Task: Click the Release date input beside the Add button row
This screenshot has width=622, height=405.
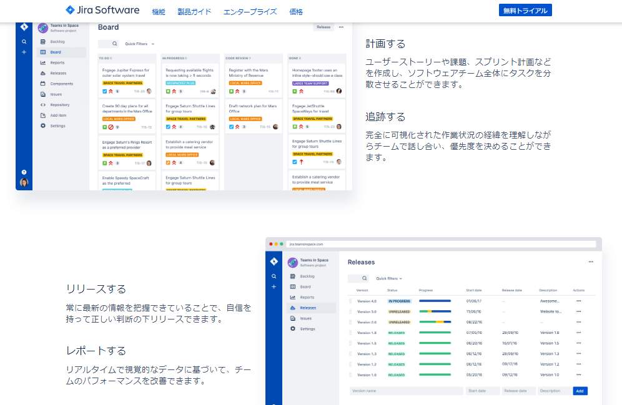Action: (519, 391)
